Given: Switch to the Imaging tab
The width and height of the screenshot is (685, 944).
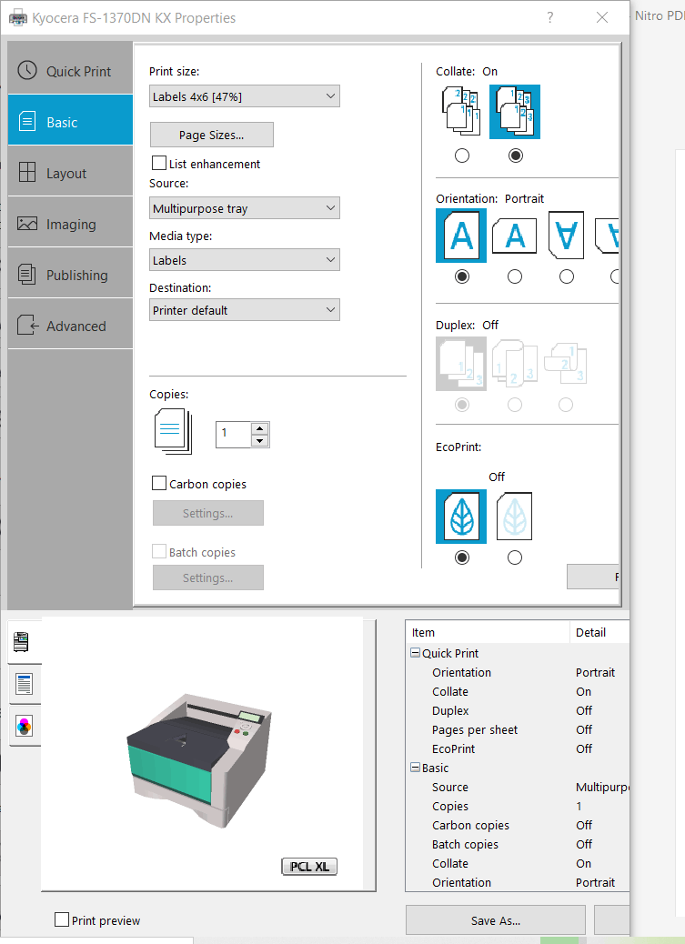Looking at the screenshot, I should (x=70, y=222).
